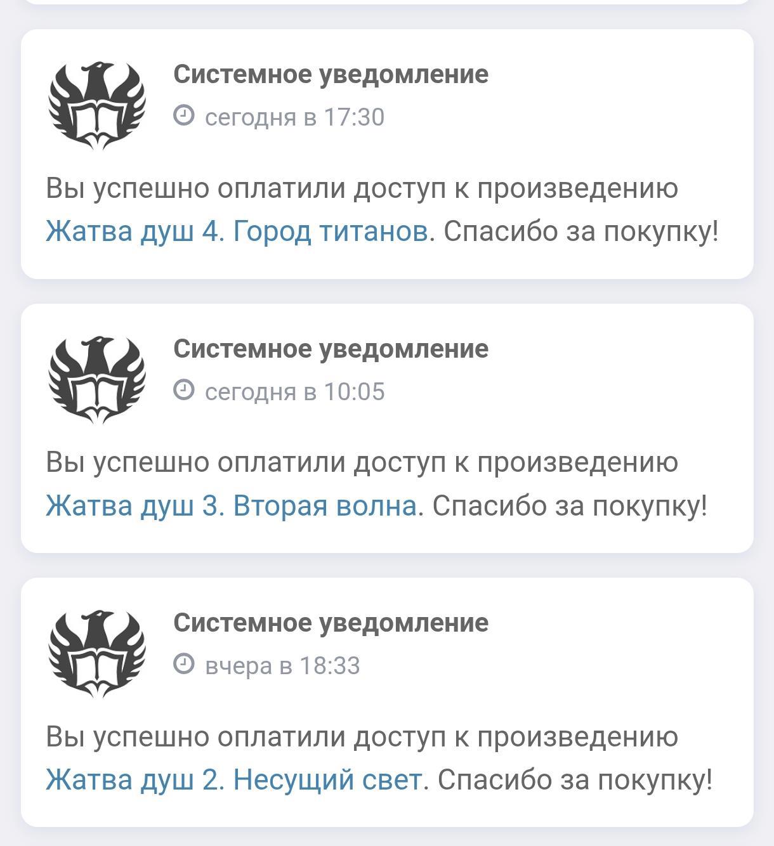Click the phoenix avatar on the 10:05 notification
The height and width of the screenshot is (846, 774).
97,380
